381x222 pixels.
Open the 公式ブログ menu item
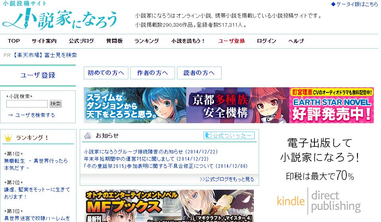click(x=81, y=41)
